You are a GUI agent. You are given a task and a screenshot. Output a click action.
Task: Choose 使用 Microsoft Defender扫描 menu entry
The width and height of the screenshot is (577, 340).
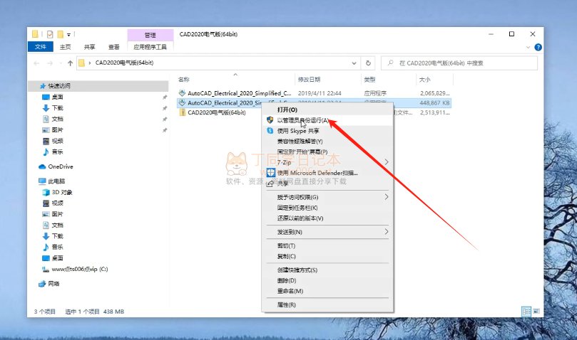click(x=327, y=173)
